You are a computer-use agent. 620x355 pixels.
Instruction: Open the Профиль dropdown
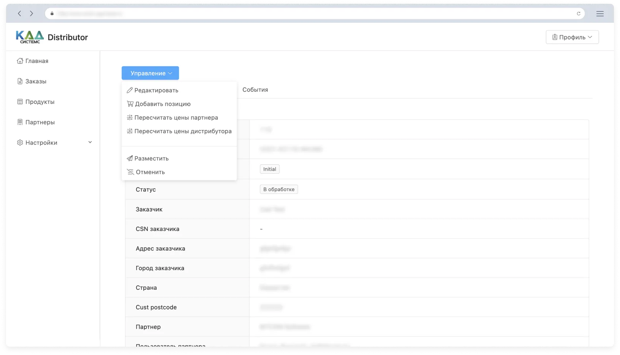coord(572,37)
